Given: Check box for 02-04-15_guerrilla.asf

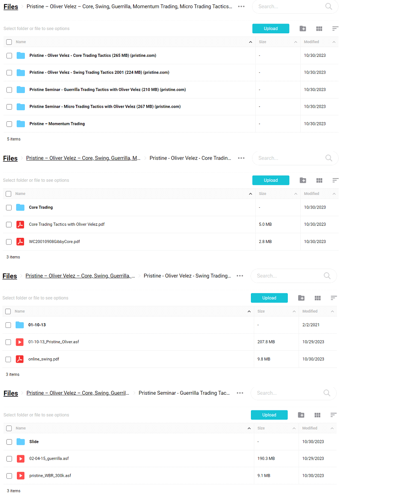Looking at the screenshot, I should pos(9,459).
